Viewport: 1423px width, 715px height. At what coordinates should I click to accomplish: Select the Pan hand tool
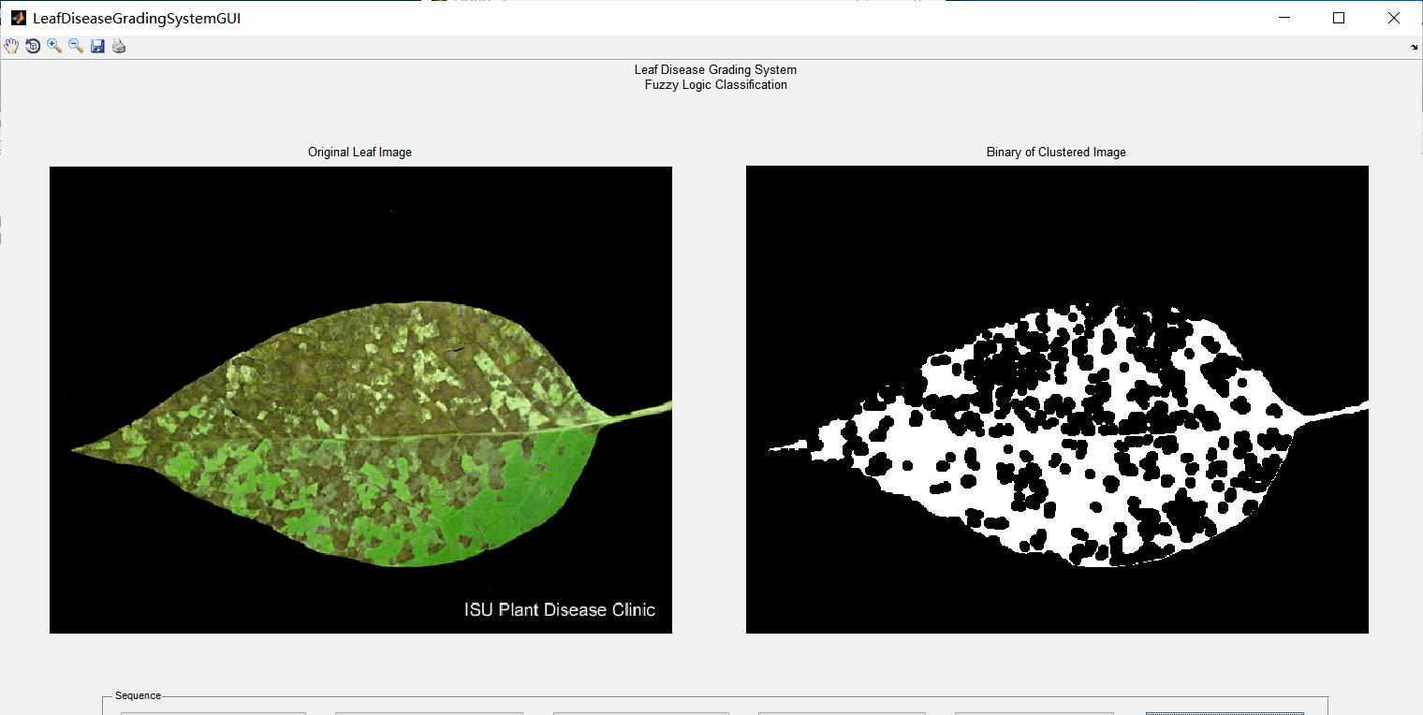pos(11,46)
